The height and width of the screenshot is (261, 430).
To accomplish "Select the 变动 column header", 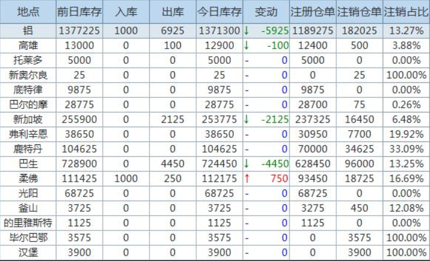I will coord(266,12).
